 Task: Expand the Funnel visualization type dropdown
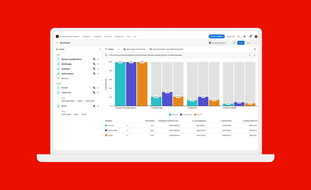click(79, 49)
